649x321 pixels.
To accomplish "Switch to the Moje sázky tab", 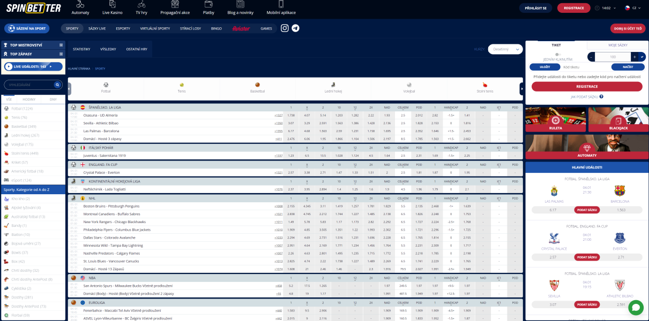I will point(617,45).
